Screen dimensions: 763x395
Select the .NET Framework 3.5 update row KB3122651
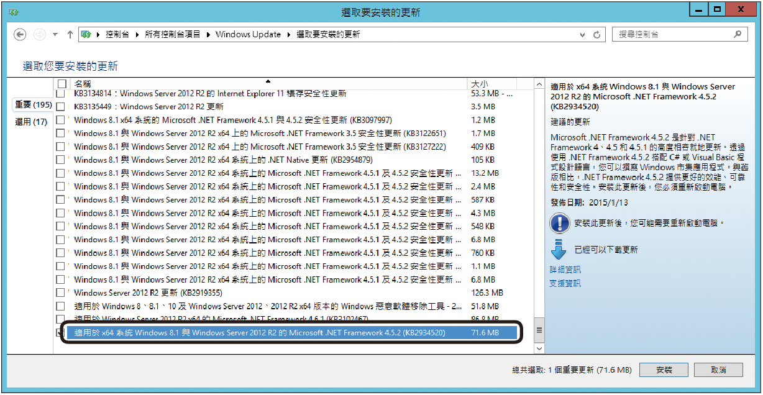coord(260,134)
